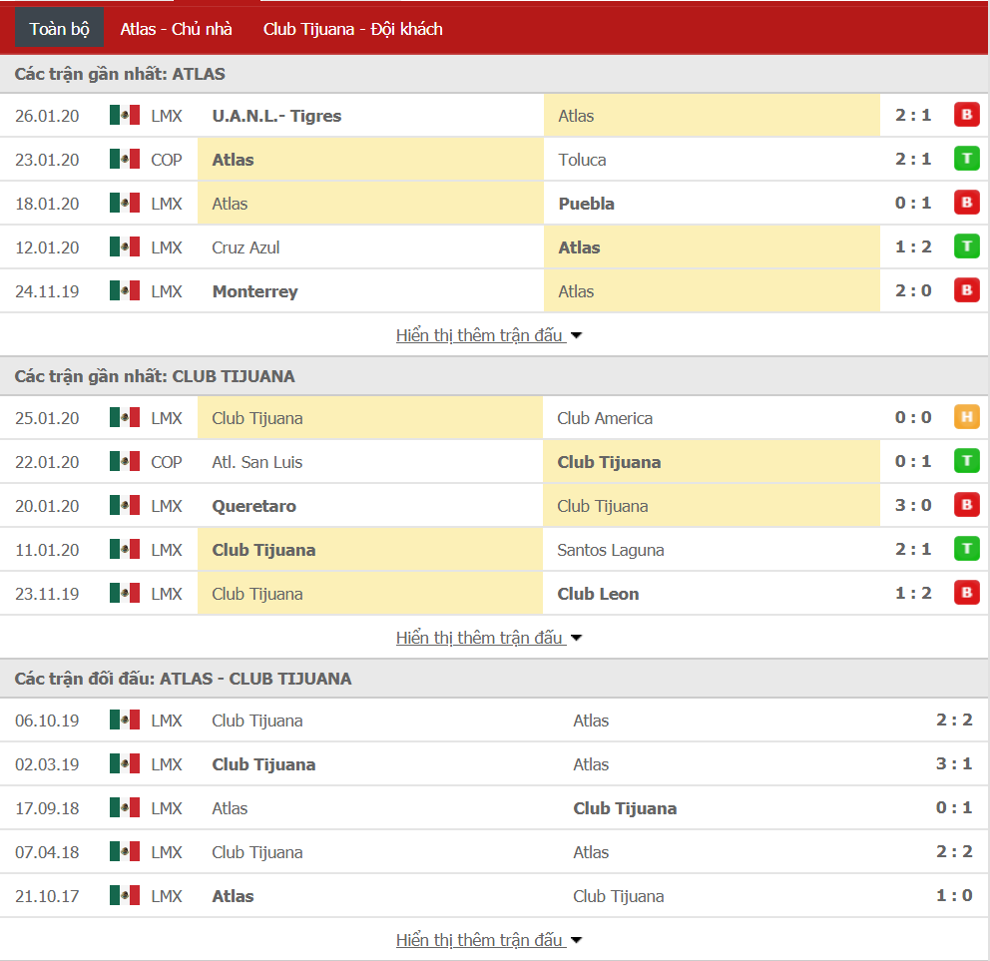Click B badge on Atlas-Puebla row
Image resolution: width=990 pixels, height=961 pixels.
tap(967, 203)
